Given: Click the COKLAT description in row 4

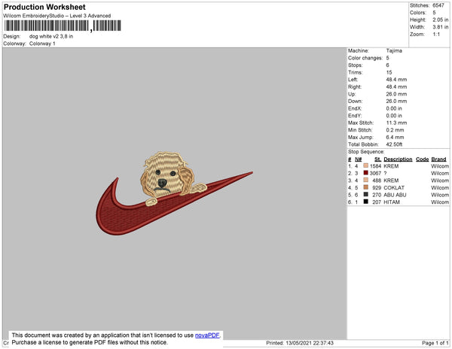Looking at the screenshot, I should (x=394, y=187).
